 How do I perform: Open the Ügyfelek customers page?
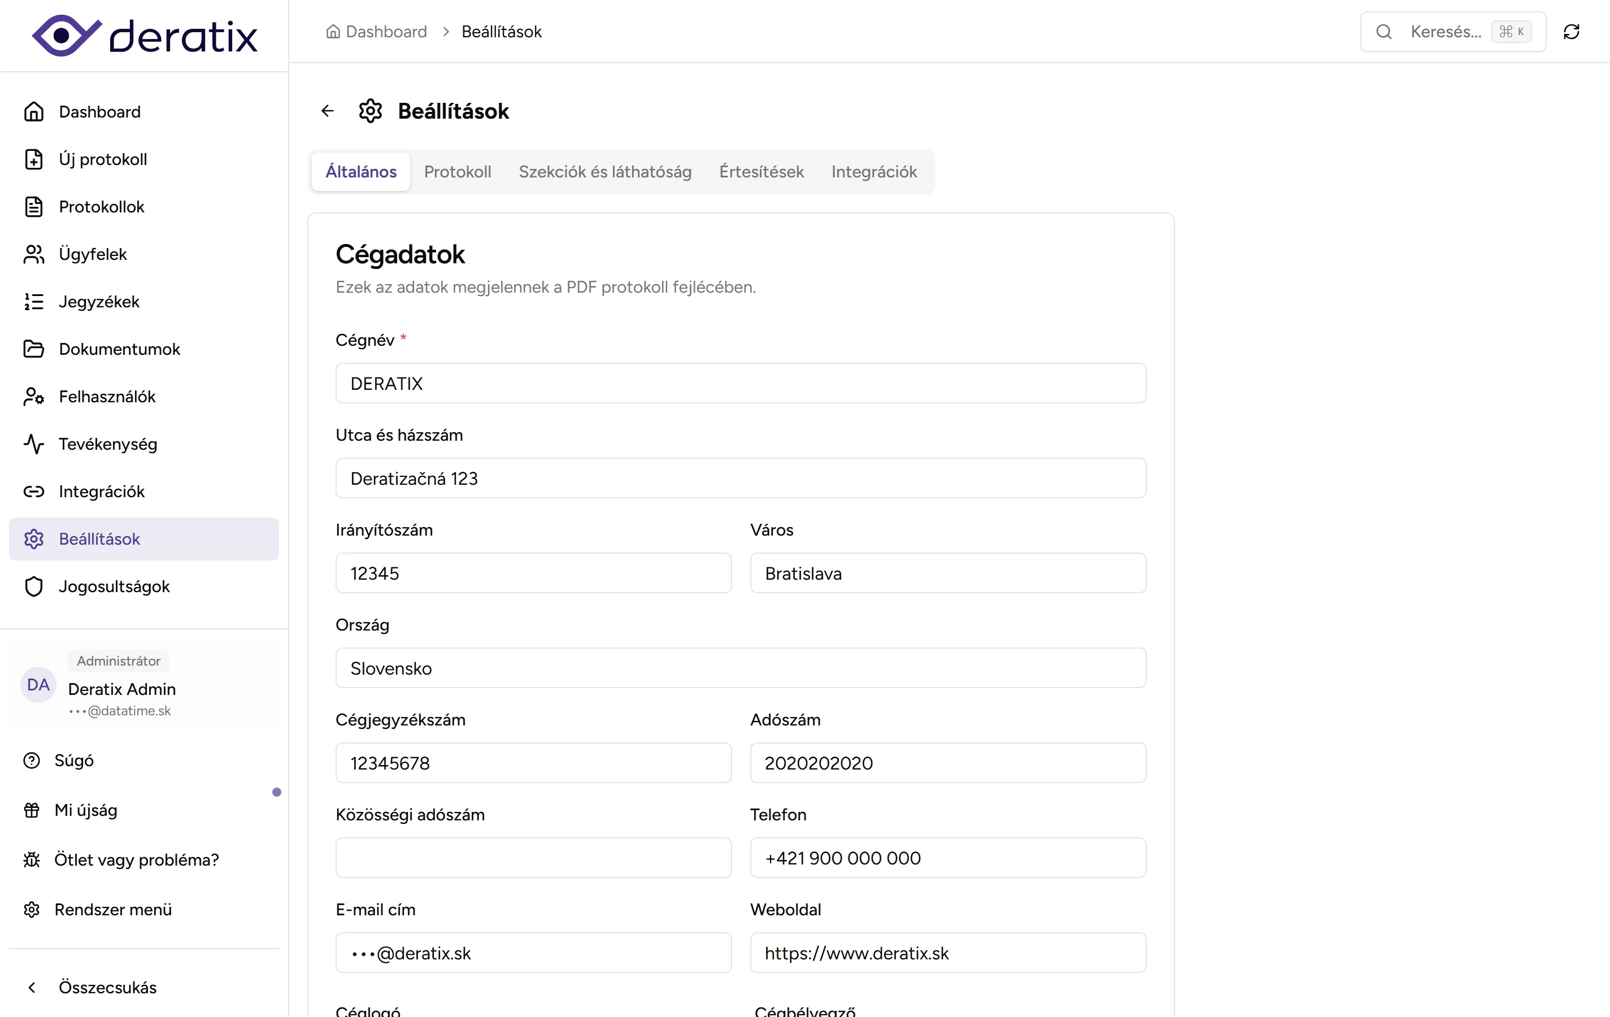(92, 254)
